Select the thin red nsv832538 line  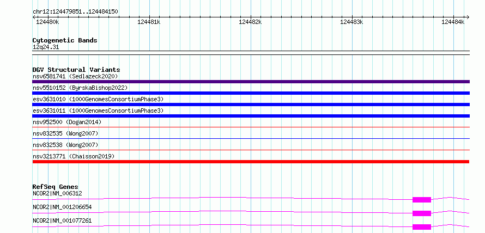tap(251, 150)
